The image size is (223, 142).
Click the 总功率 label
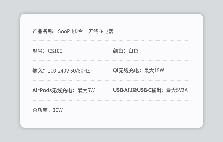point(40,110)
